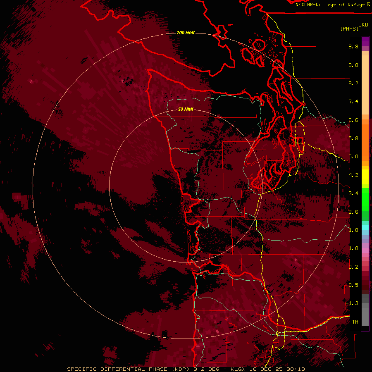Click the 1.8 scale value

[353, 230]
